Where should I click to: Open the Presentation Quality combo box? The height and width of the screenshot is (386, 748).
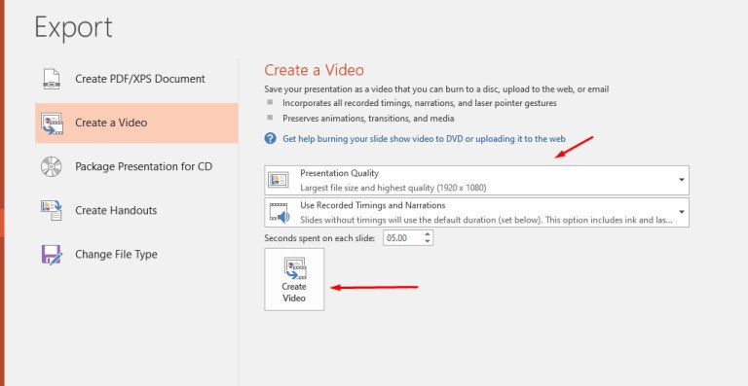[476, 181]
